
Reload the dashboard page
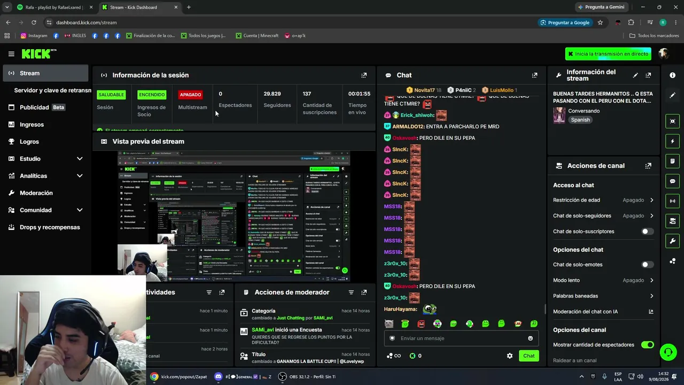click(x=34, y=22)
